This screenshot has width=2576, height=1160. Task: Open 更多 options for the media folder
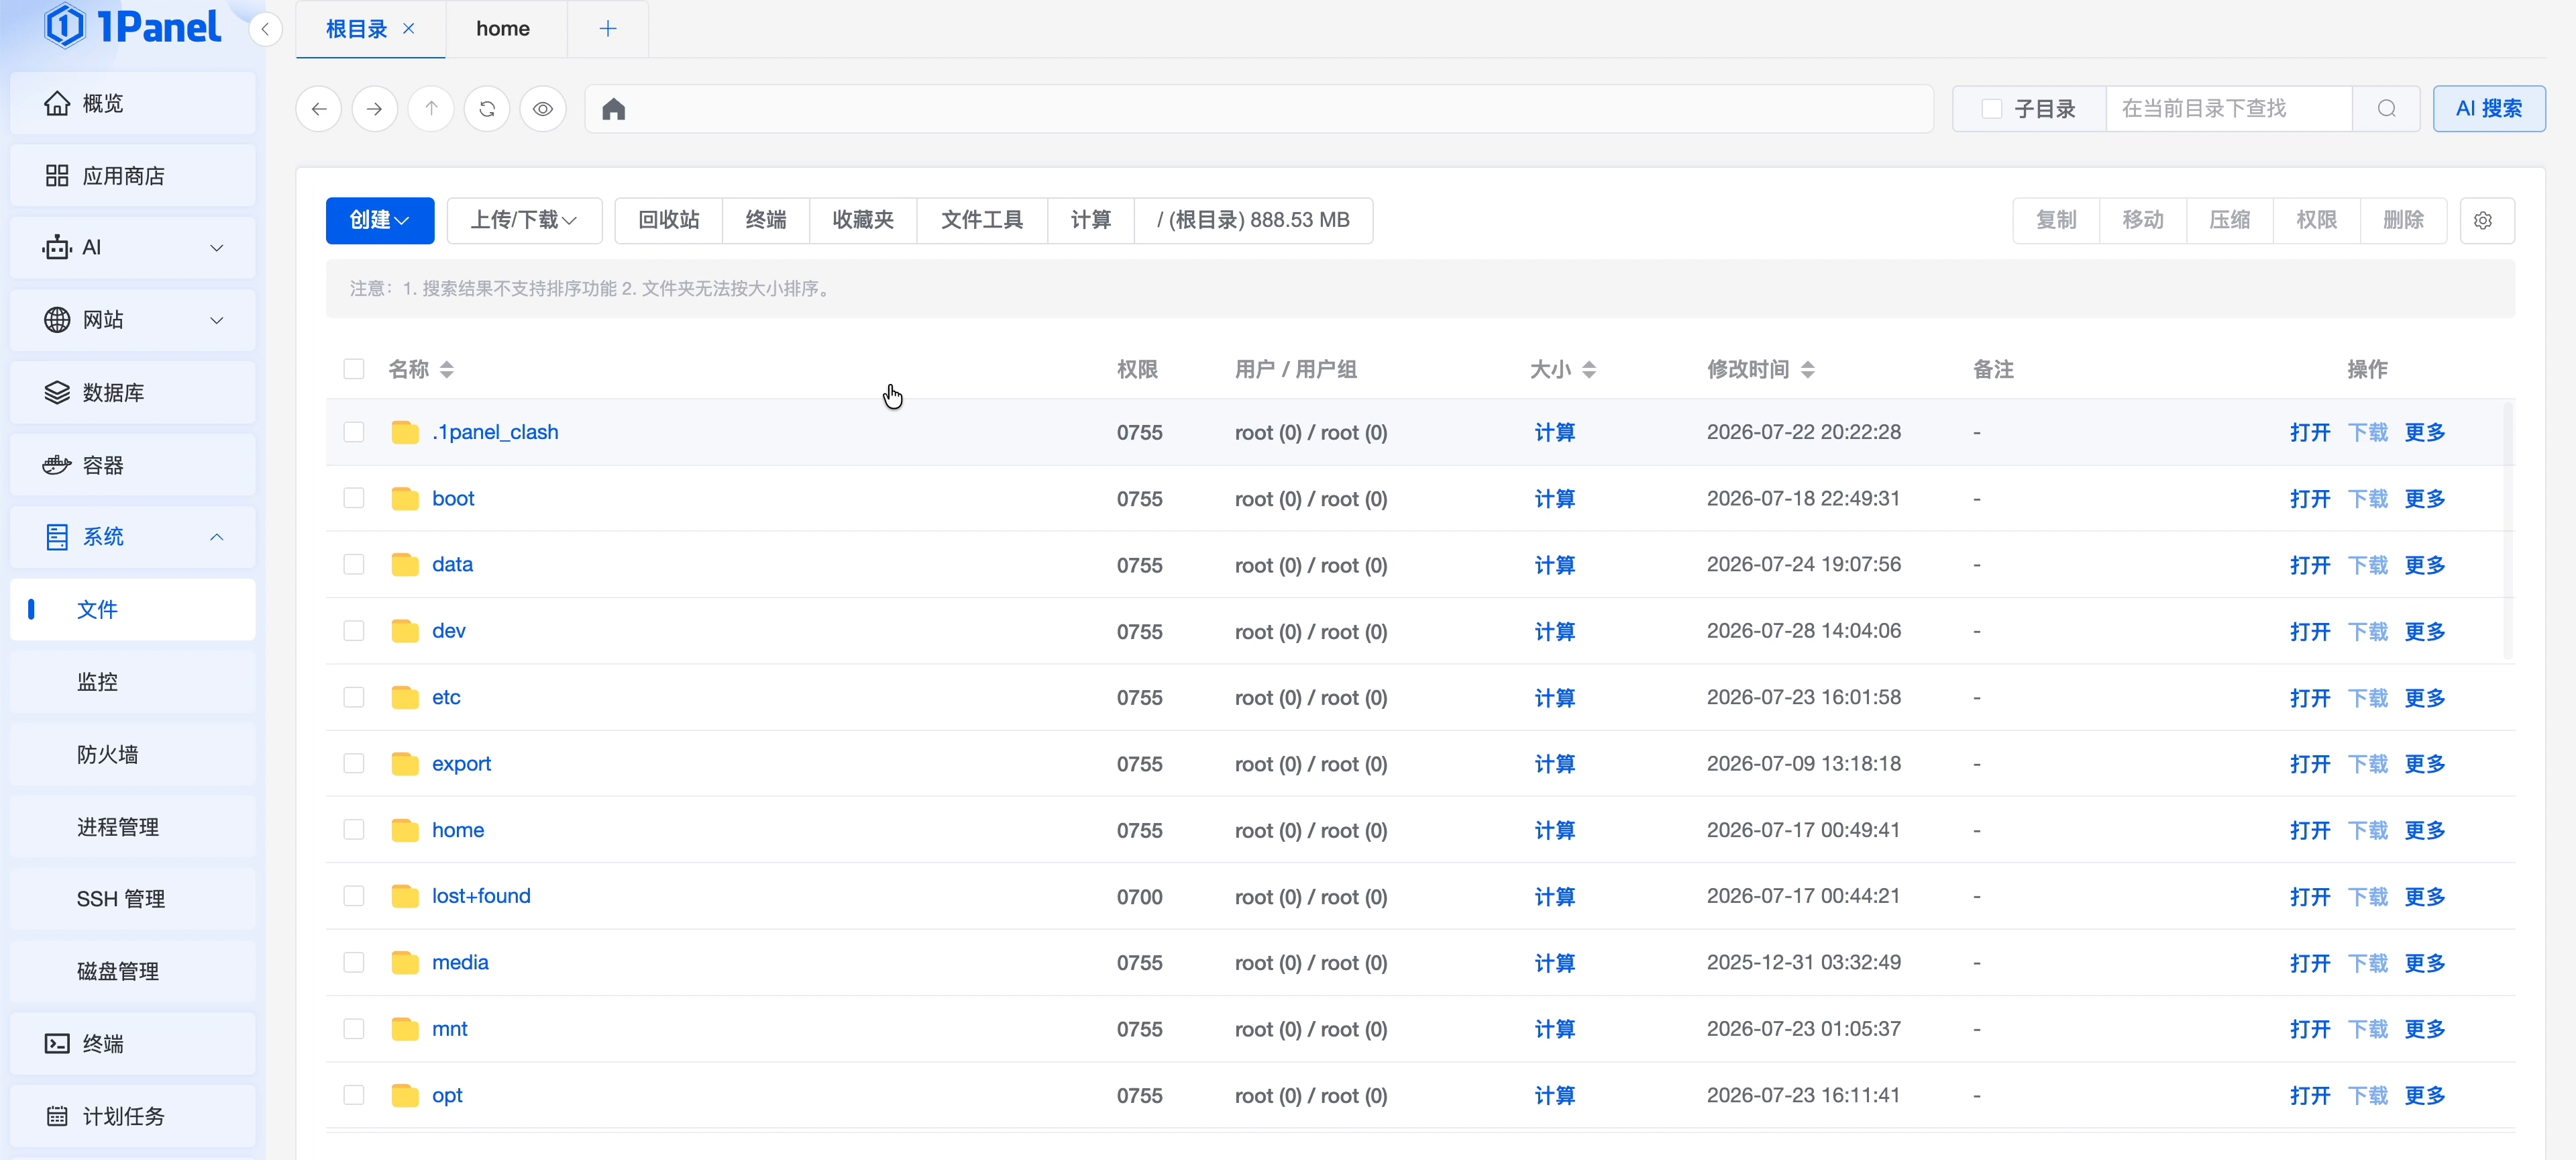click(2425, 963)
